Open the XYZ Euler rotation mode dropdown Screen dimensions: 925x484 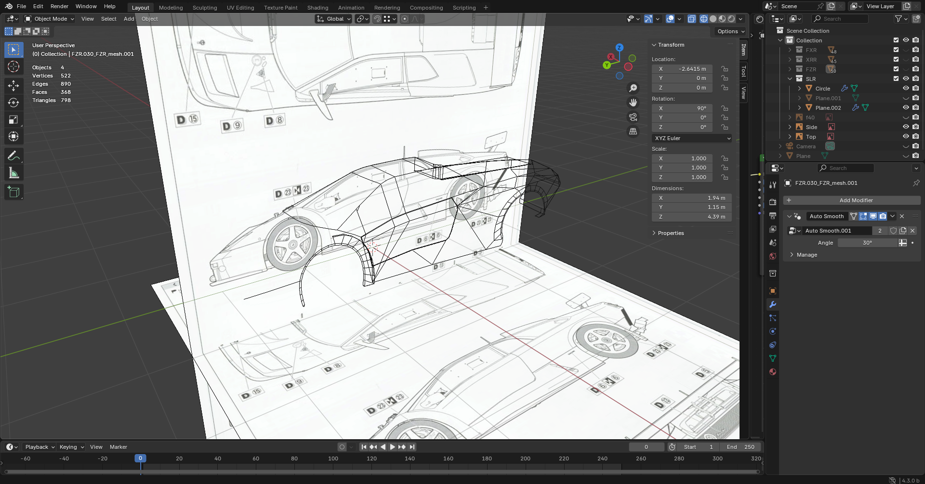692,138
